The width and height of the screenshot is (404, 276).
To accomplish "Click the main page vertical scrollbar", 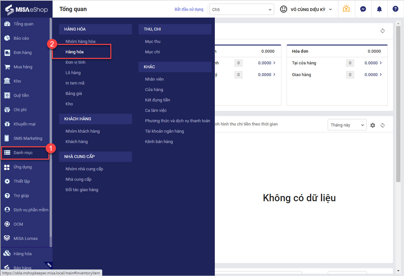I will (398, 104).
